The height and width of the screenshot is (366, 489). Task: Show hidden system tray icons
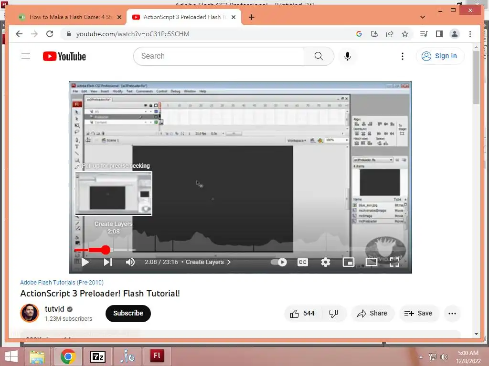421,357
